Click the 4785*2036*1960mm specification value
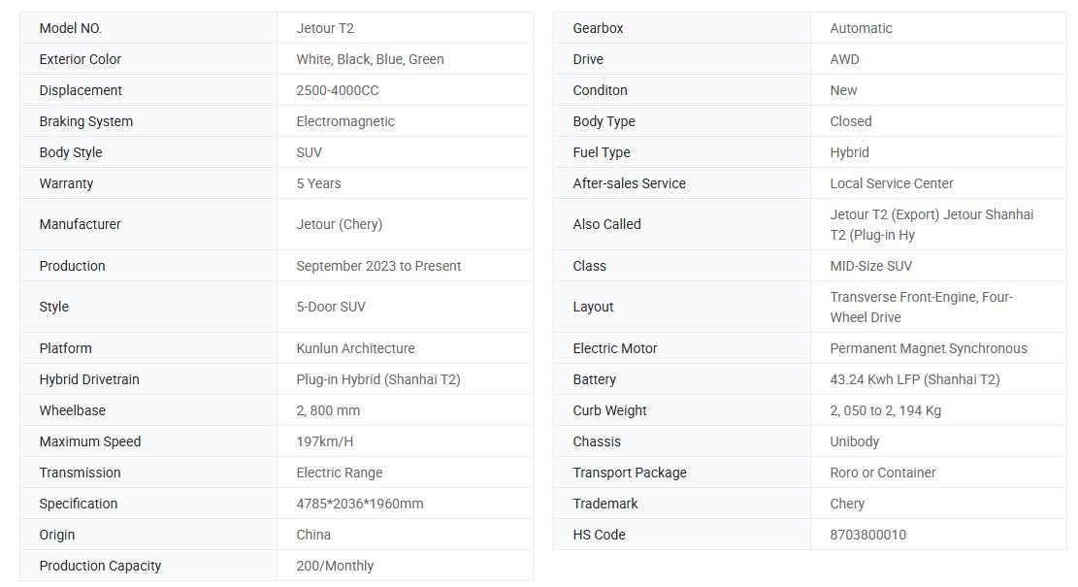 click(360, 504)
